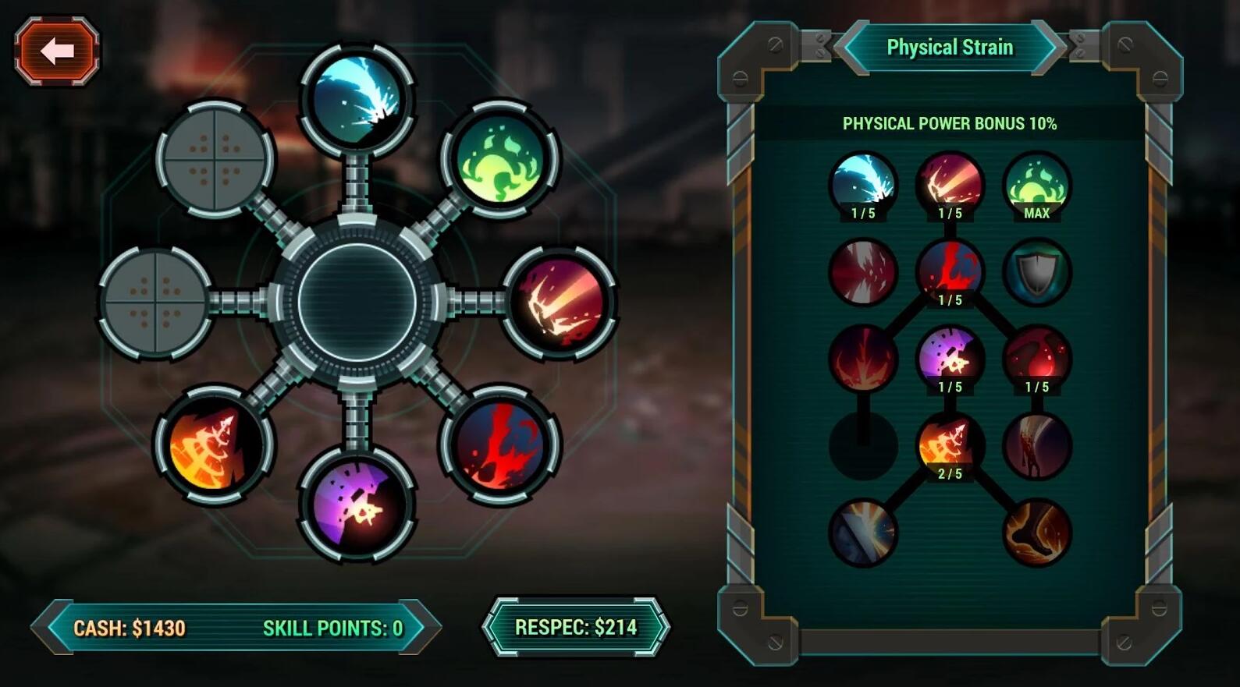Click the empty left locked wheel slot
The height and width of the screenshot is (687, 1240).
pos(155,302)
